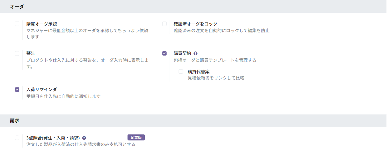Enable the 購買代替案 sub-option checkbox
The height and width of the screenshot is (156, 387).
click(x=181, y=71)
